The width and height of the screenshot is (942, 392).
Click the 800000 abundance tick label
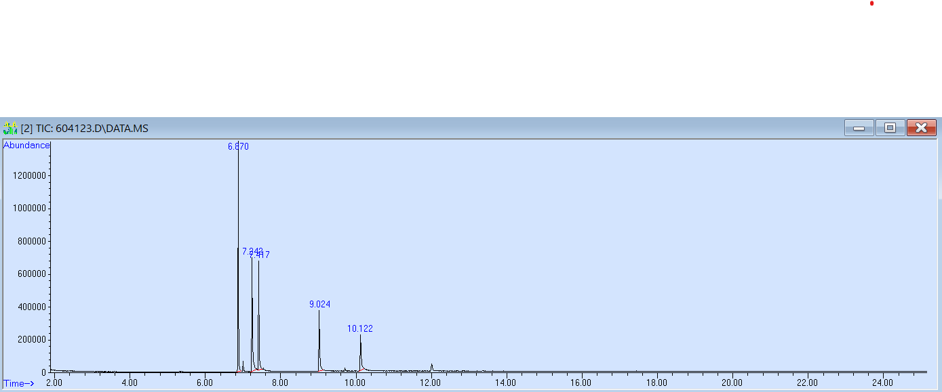30,242
